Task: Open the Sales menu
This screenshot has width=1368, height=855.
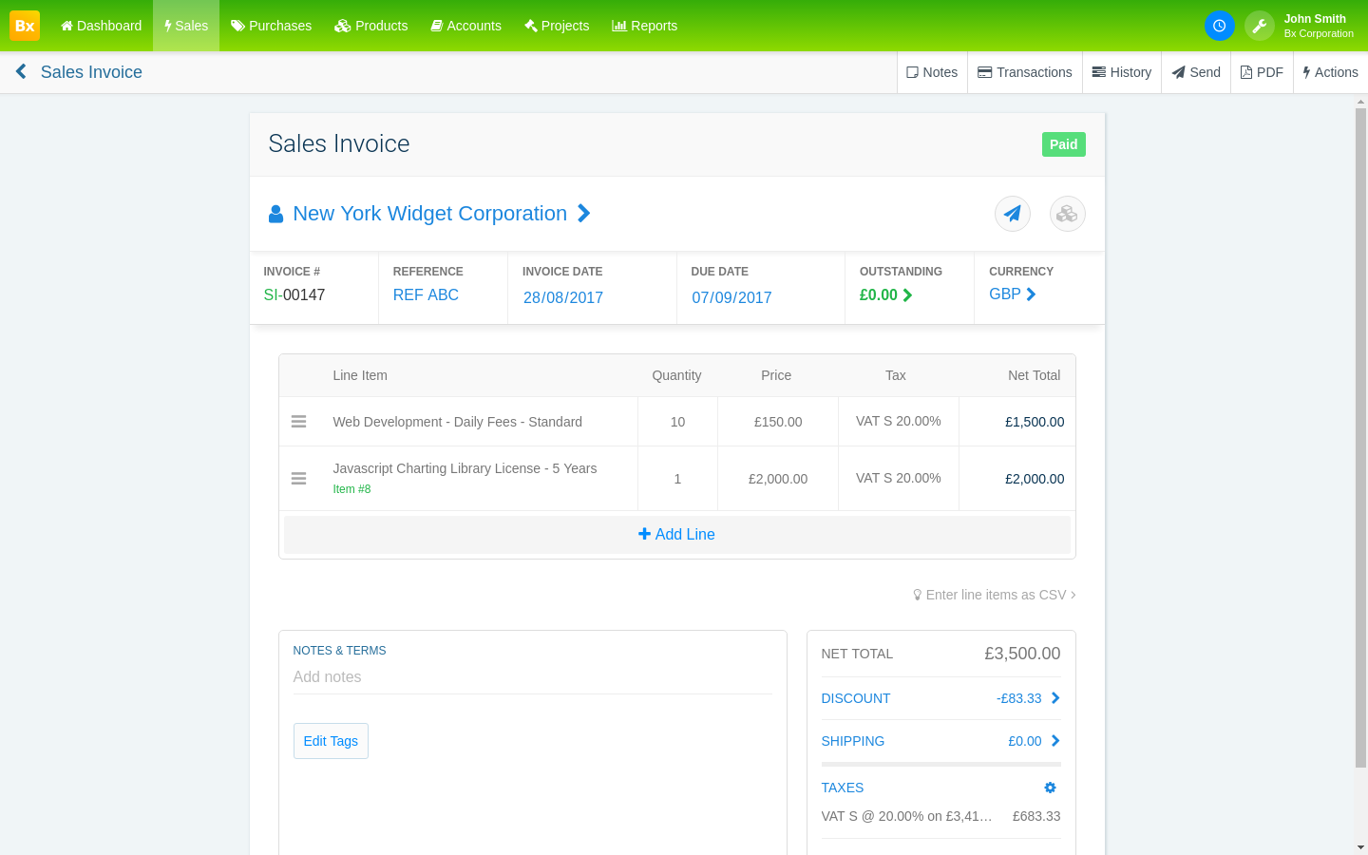Action: pos(186,26)
